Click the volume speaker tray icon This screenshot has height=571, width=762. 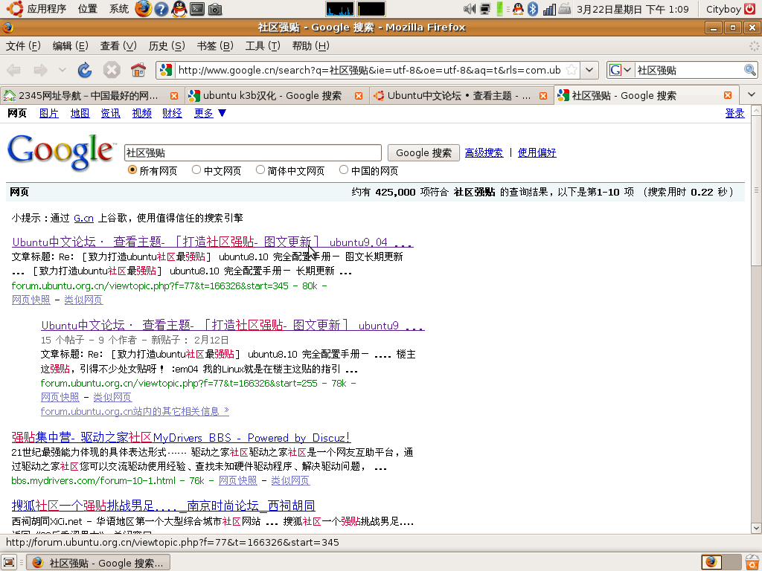470,9
